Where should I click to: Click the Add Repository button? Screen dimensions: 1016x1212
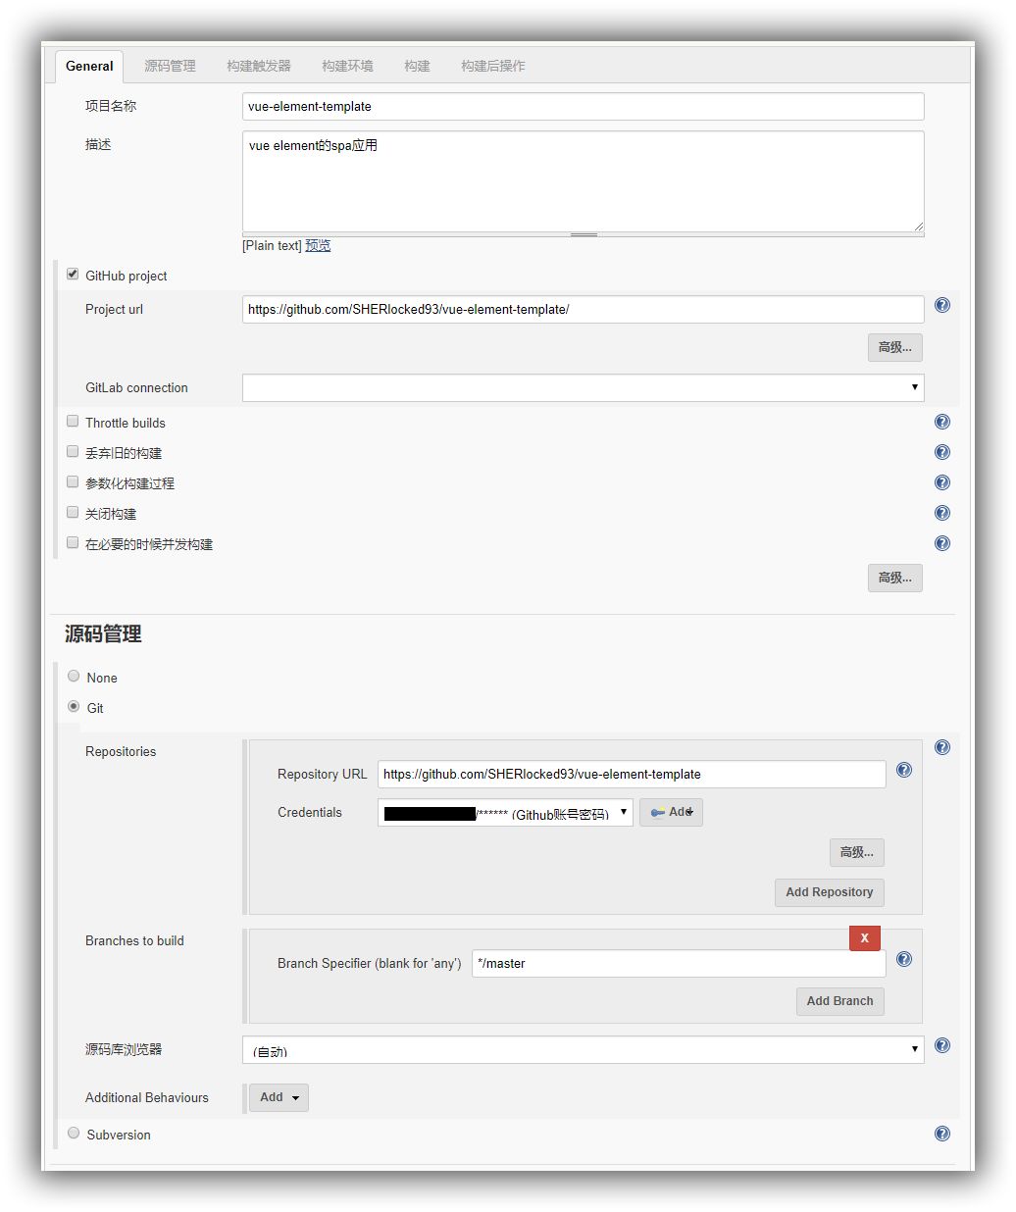point(830,891)
